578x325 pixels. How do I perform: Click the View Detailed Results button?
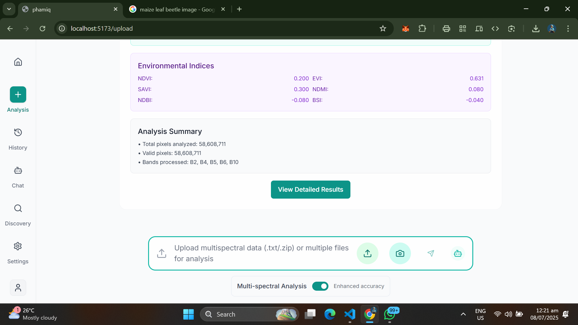310,190
